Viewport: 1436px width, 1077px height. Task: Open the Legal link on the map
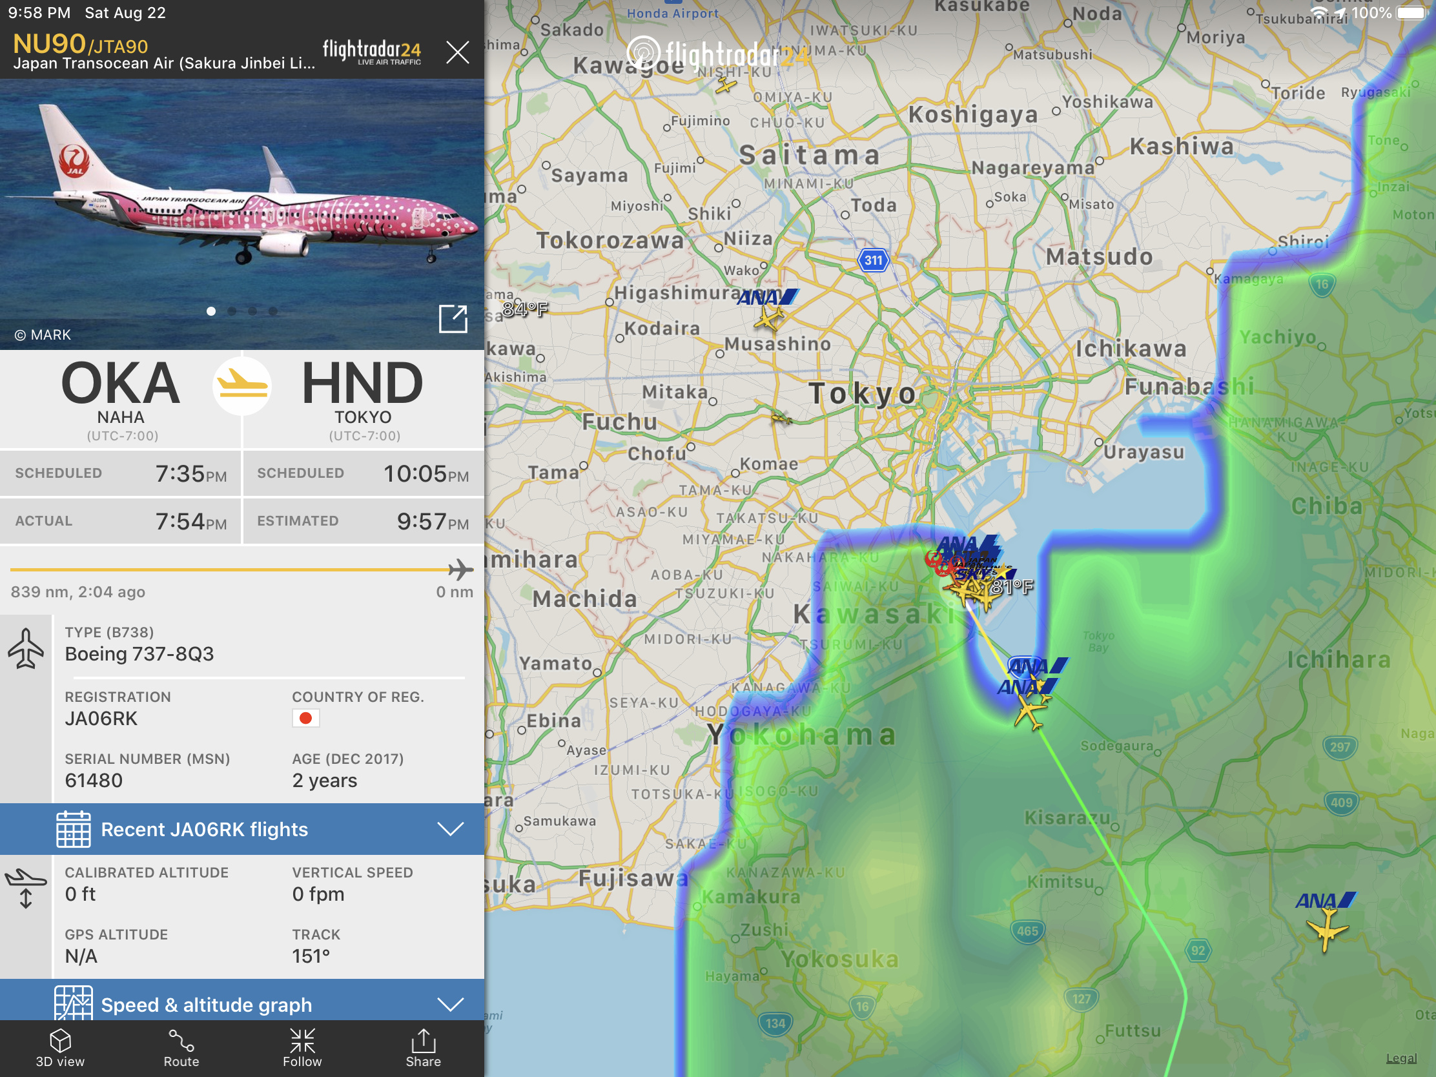pyautogui.click(x=1401, y=1058)
